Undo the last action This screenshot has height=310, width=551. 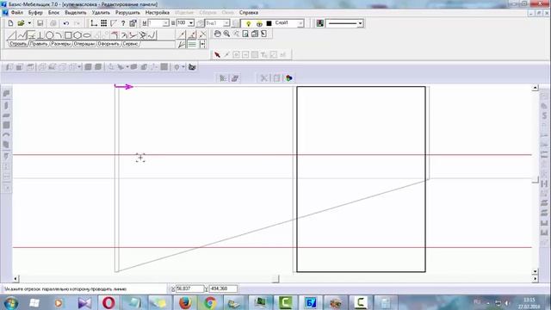click(66, 23)
